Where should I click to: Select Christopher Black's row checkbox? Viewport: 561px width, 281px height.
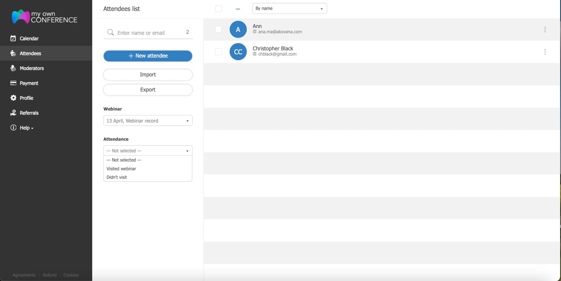tap(218, 52)
